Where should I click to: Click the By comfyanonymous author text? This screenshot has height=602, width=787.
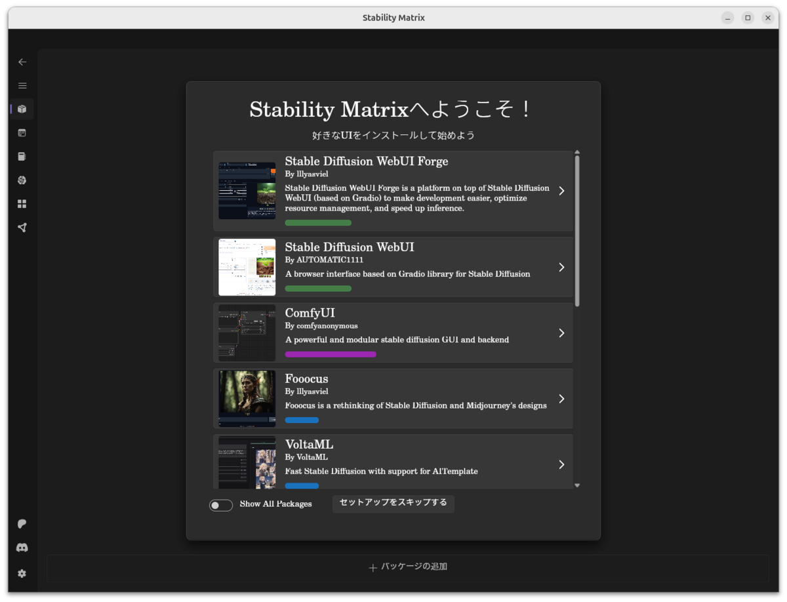[321, 326]
